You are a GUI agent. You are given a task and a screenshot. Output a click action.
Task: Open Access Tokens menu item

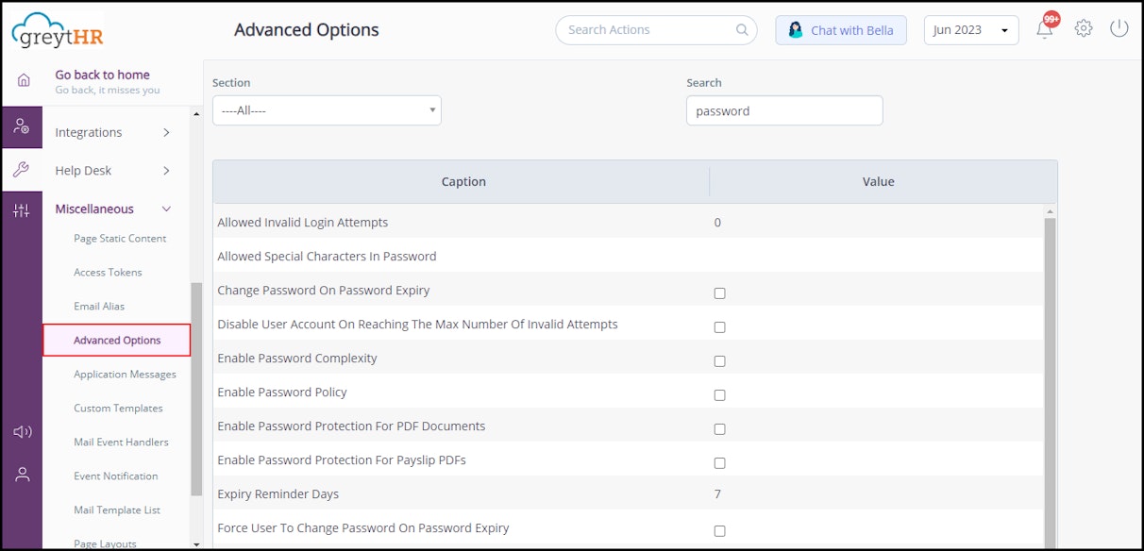click(108, 273)
